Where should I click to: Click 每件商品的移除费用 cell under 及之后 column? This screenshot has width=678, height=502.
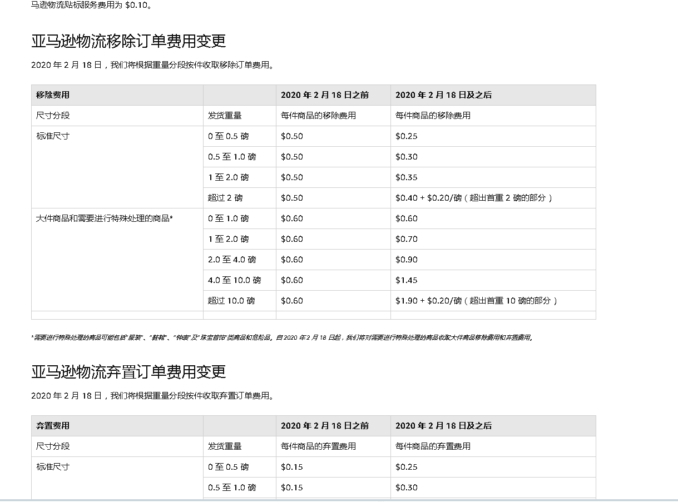click(x=493, y=116)
